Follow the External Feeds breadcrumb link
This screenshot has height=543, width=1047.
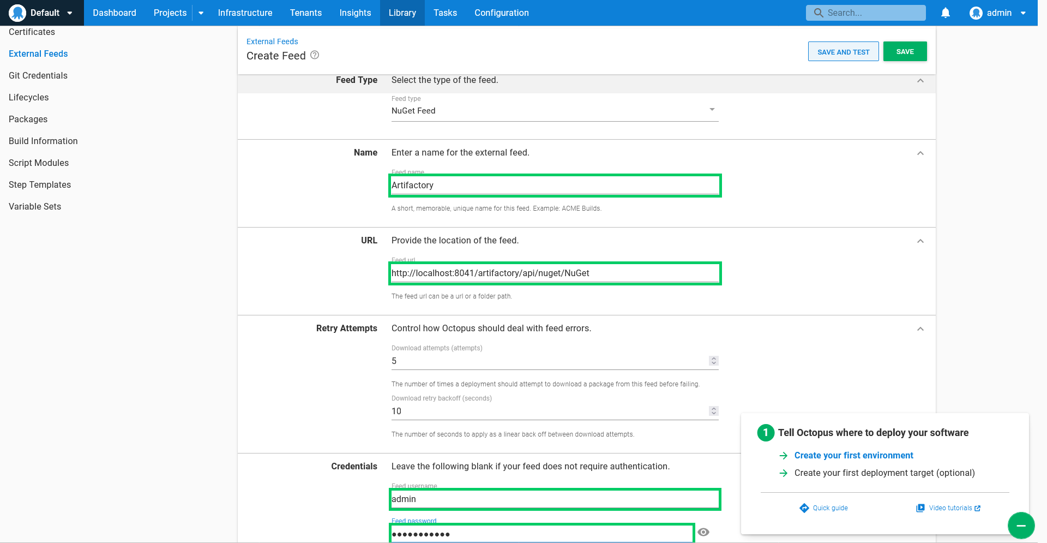click(x=272, y=41)
